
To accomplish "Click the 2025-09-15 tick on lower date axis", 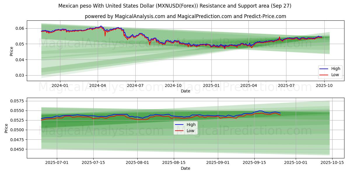I will (254, 163).
